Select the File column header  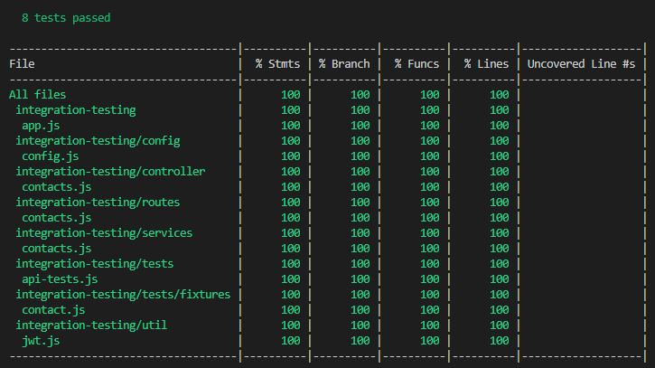click(x=22, y=63)
